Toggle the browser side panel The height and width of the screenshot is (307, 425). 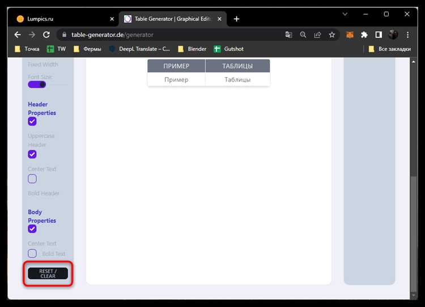(379, 35)
